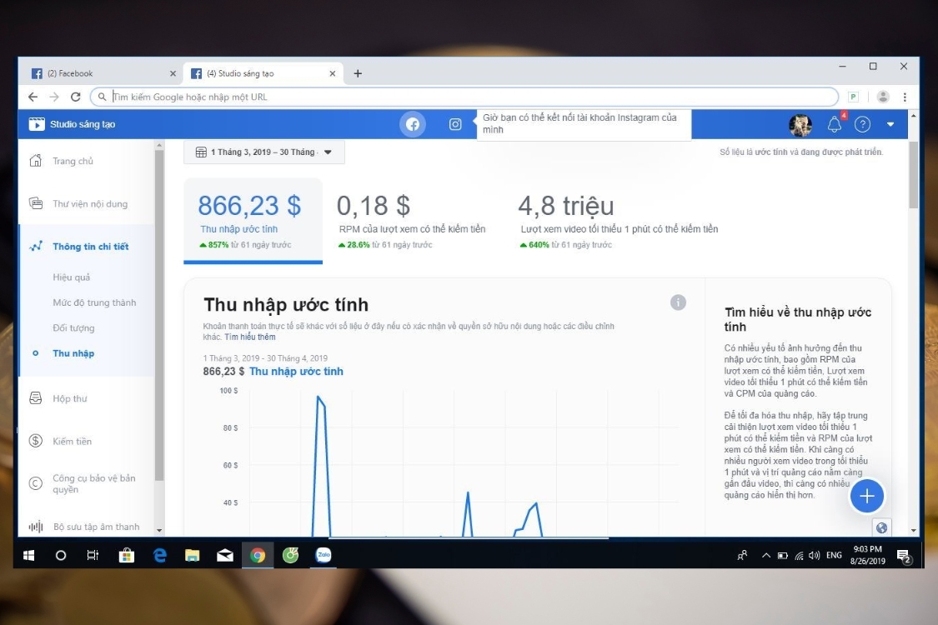Image resolution: width=938 pixels, height=625 pixels.
Task: Click the green P extension icon
Action: click(854, 97)
